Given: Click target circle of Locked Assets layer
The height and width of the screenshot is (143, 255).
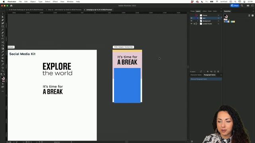Looking at the screenshot, I should click(218, 24).
